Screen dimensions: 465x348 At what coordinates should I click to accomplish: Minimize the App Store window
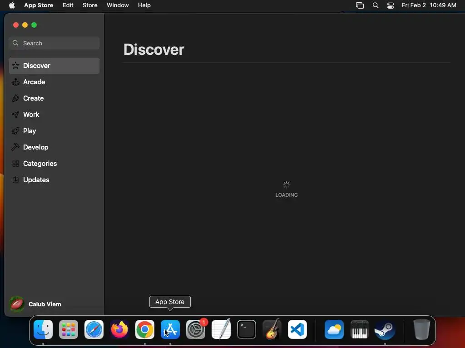point(25,25)
